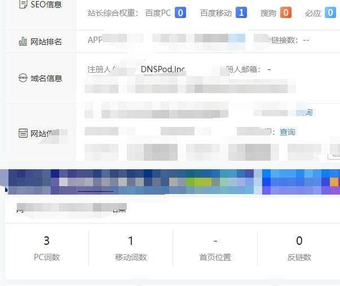340x286 pixels.
Task: Click the PC词数 label
Action: [x=47, y=257]
